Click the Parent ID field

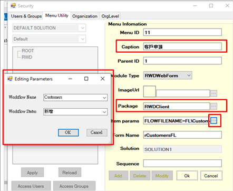pyautogui.click(x=182, y=61)
